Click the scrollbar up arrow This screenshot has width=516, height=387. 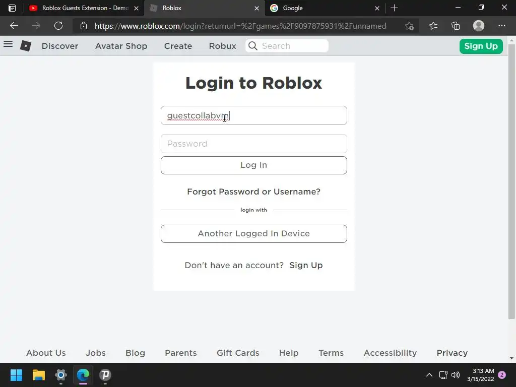(511, 40)
